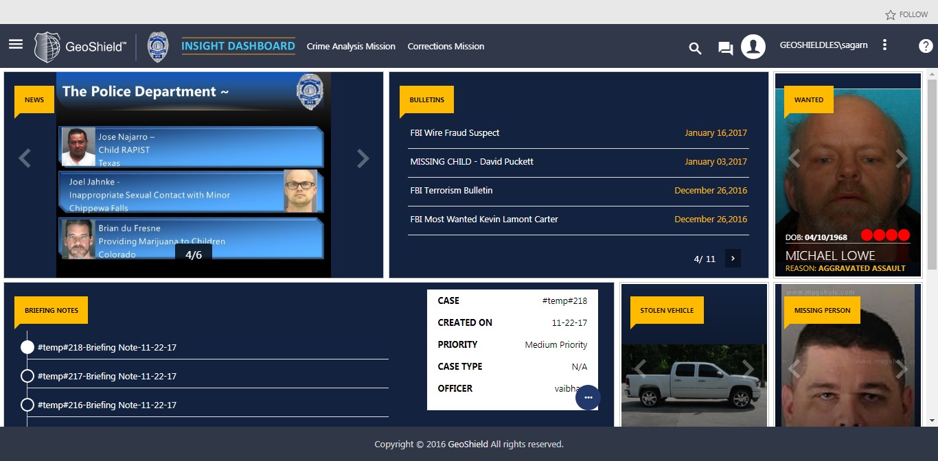The image size is (938, 461).
Task: Open the vertical three-dot options menu
Action: (x=884, y=45)
